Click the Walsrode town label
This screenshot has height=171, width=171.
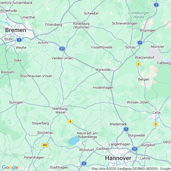pyautogui.click(x=103, y=70)
